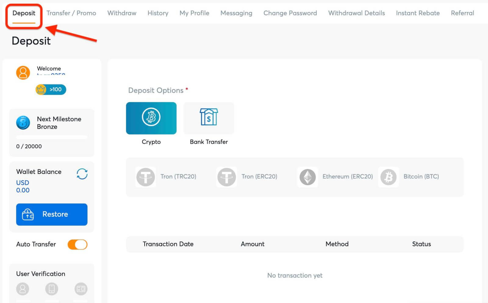This screenshot has width=488, height=303.
Task: Select the Tron (TRC20) coin icon
Action: click(x=145, y=177)
